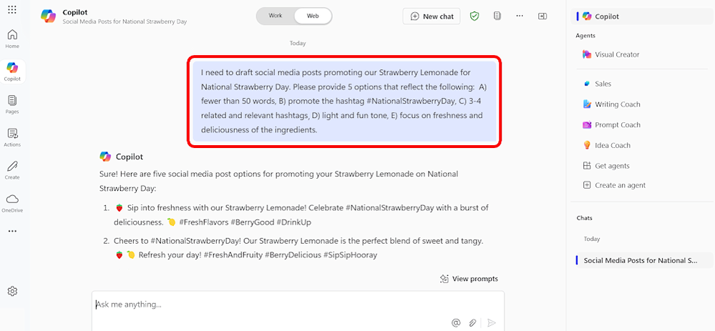This screenshot has height=331, width=715.
Task: Expand more apps ellipsis in left rail
Action: pos(12,231)
